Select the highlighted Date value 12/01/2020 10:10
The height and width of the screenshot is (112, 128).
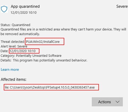23,51
